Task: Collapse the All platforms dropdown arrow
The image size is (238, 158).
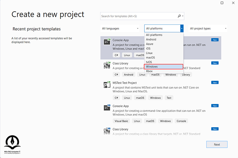Action: click(182, 28)
